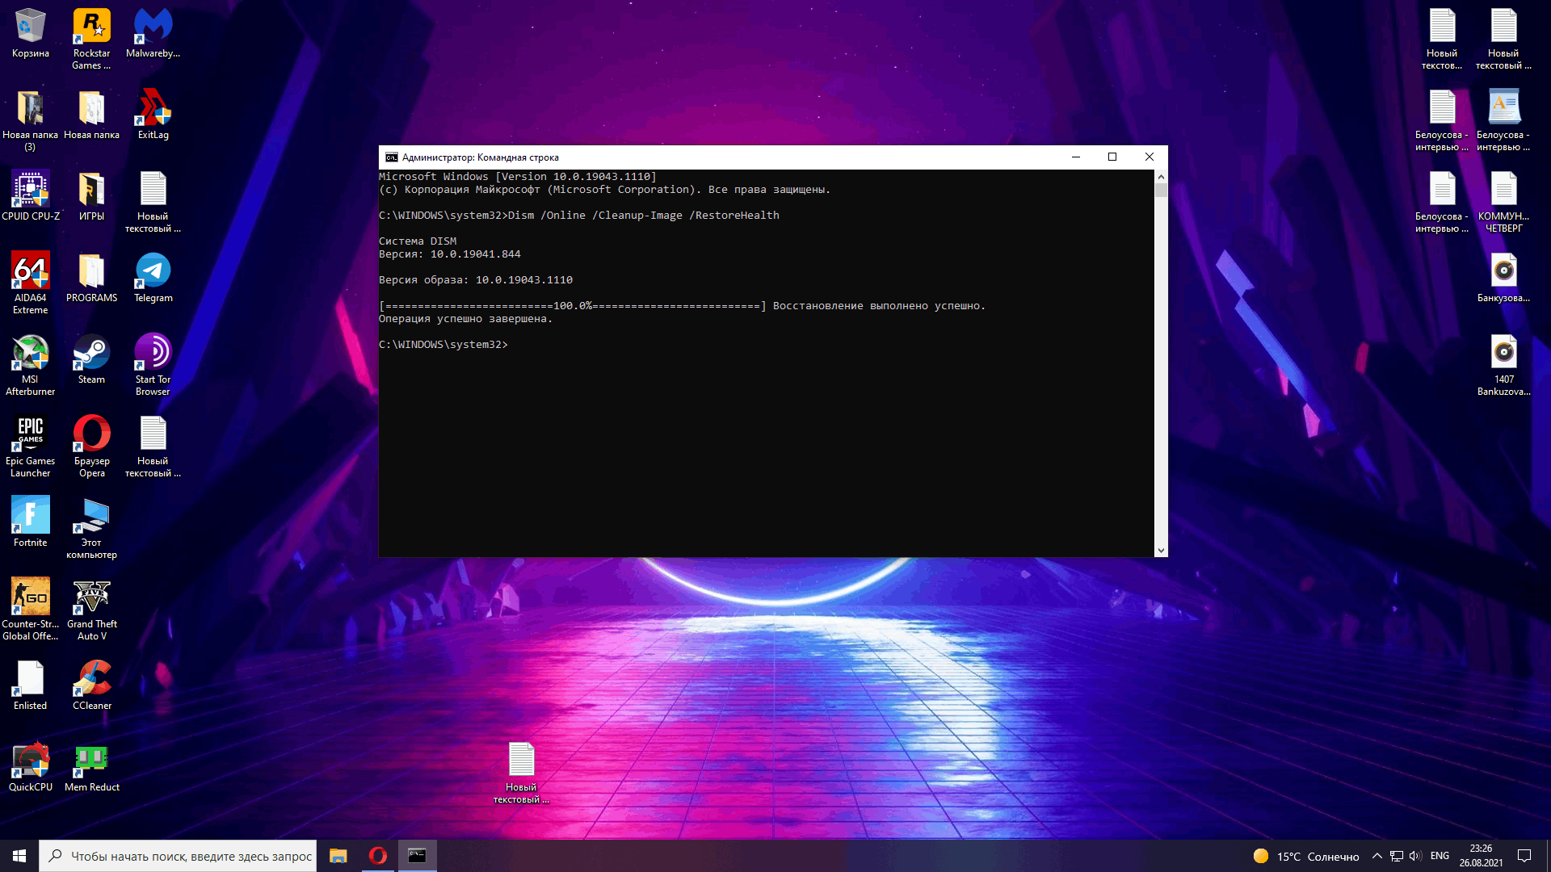Viewport: 1551px width, 872px height.
Task: Launch CCleaner application
Action: [91, 685]
